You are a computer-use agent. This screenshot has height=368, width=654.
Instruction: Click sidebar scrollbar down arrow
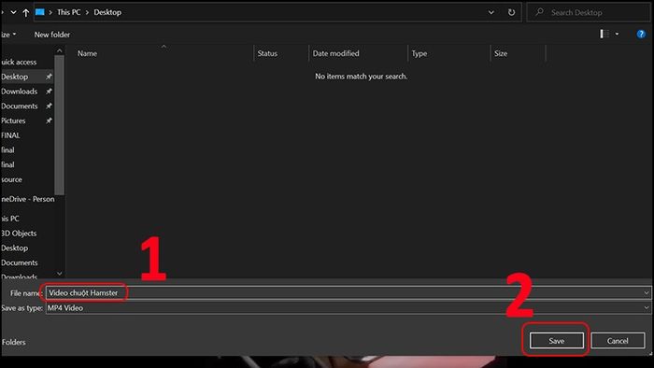(x=59, y=274)
